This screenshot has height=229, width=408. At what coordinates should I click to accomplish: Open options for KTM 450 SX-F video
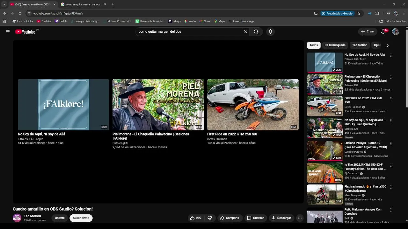click(391, 165)
